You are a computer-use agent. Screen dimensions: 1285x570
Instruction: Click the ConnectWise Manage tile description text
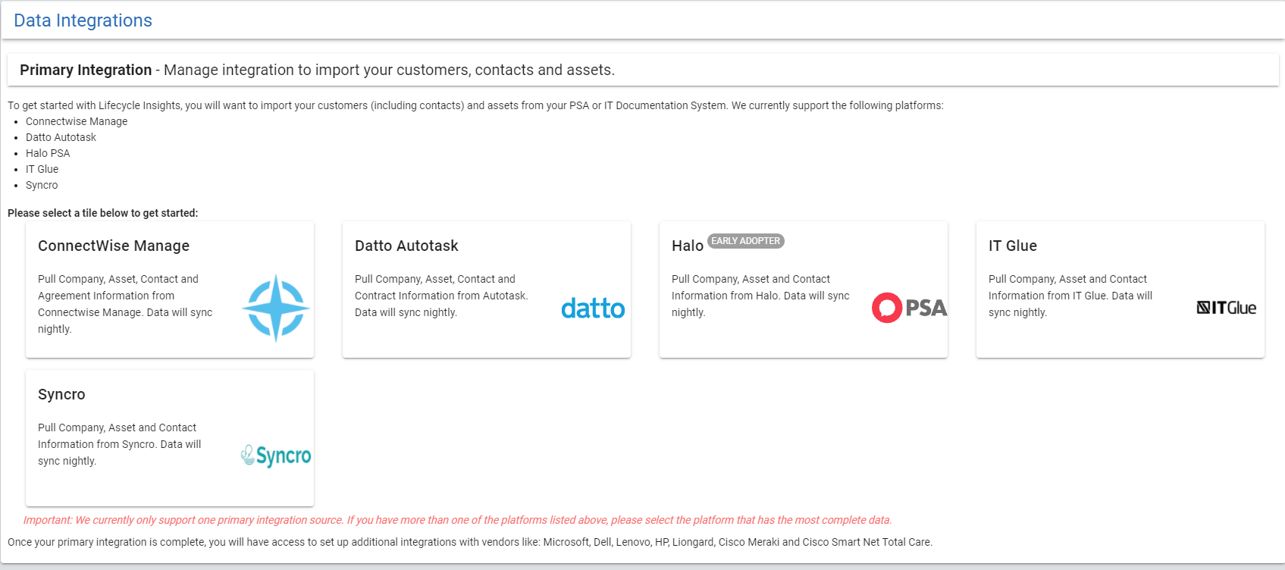[125, 304]
